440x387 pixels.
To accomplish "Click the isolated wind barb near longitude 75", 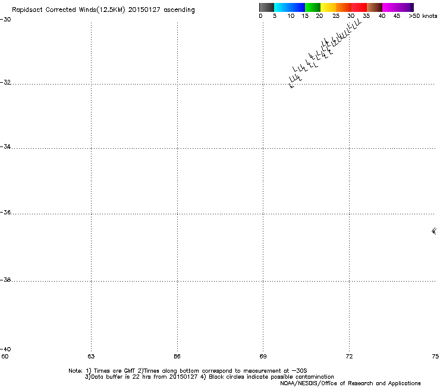I will (x=434, y=231).
